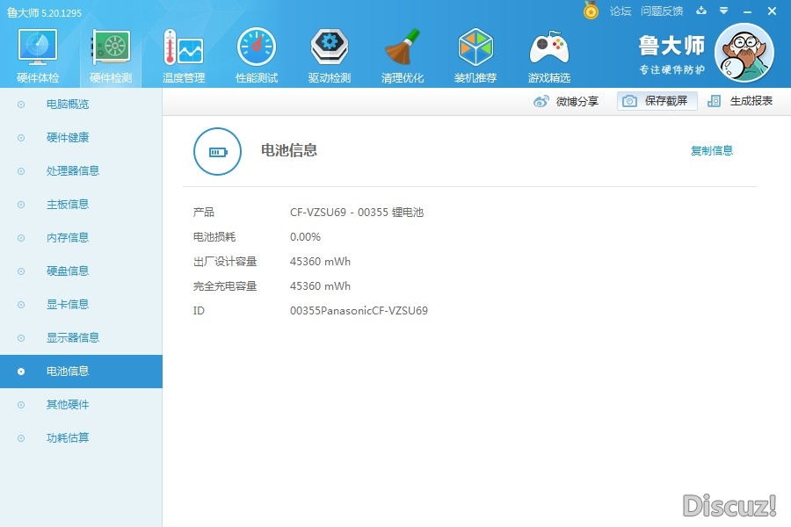Select the 温度管理 thermometer icon

(184, 48)
